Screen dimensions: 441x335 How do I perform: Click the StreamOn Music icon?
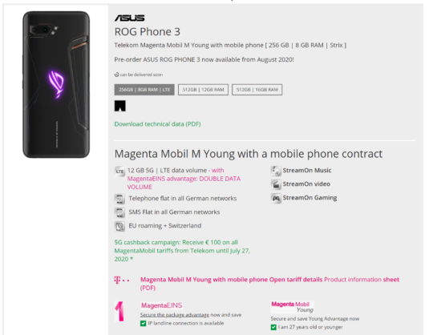[276, 171]
